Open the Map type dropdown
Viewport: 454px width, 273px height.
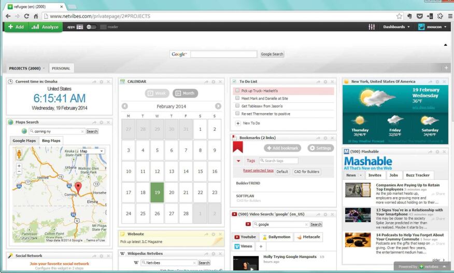pos(92,151)
